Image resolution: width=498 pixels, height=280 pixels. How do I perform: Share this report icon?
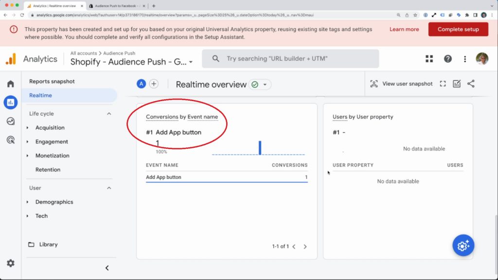(471, 84)
